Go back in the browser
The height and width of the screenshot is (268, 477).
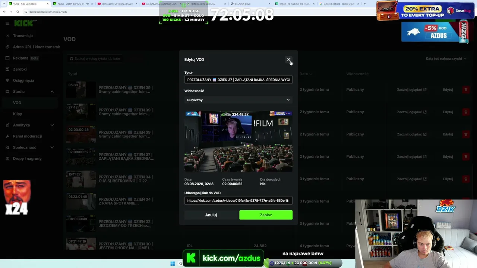pos(4,12)
